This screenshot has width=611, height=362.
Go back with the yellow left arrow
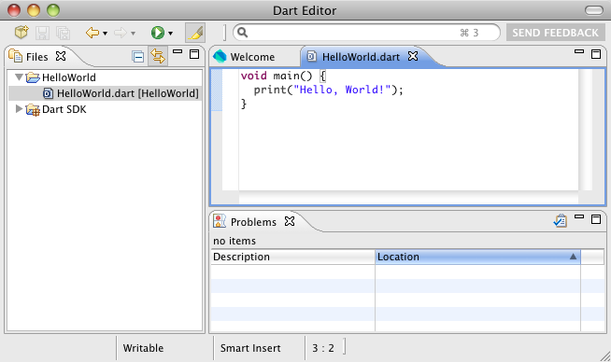pyautogui.click(x=92, y=33)
